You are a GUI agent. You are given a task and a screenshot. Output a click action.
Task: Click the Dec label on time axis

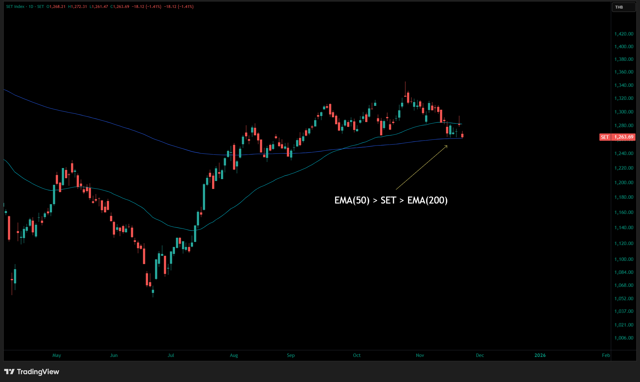click(480, 355)
